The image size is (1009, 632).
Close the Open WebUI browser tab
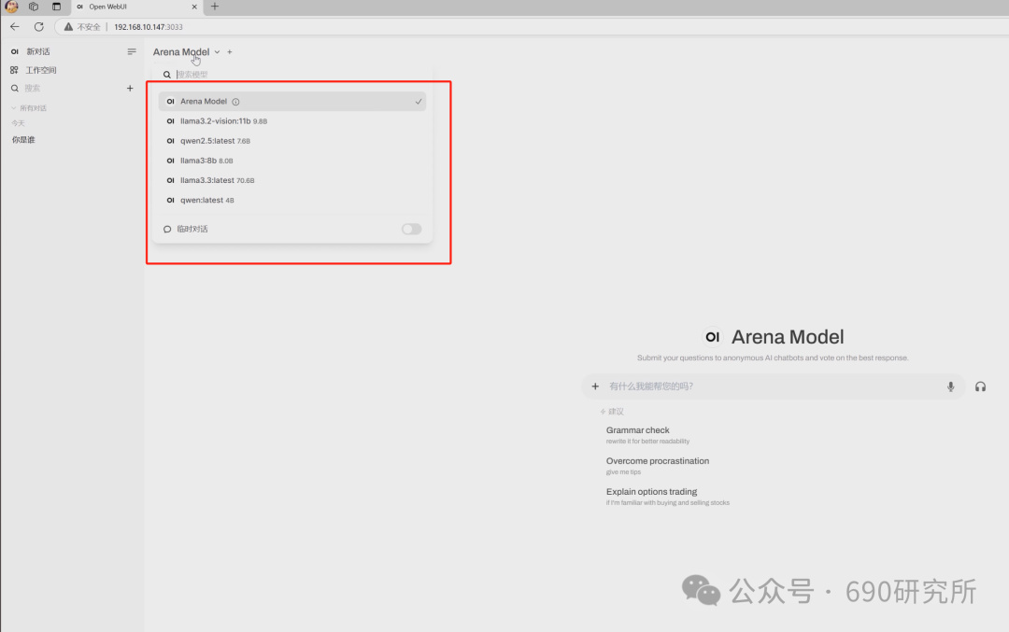coord(194,7)
